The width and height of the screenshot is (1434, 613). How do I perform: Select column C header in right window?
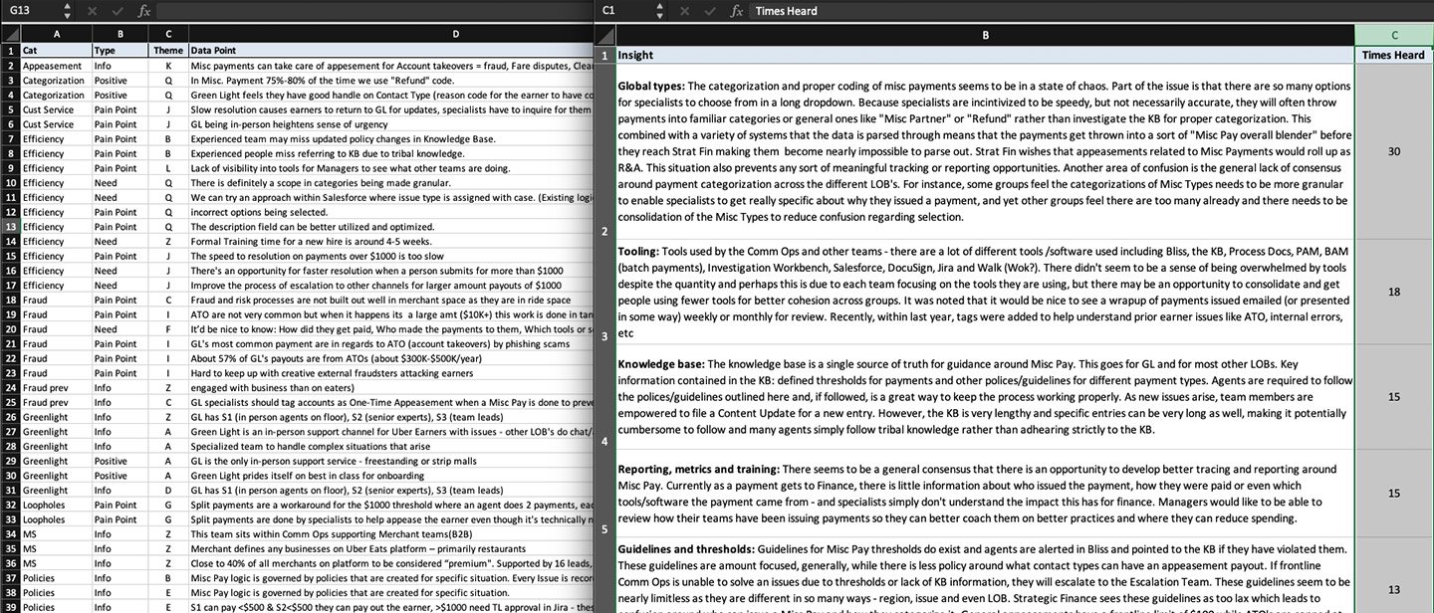pos(1394,35)
